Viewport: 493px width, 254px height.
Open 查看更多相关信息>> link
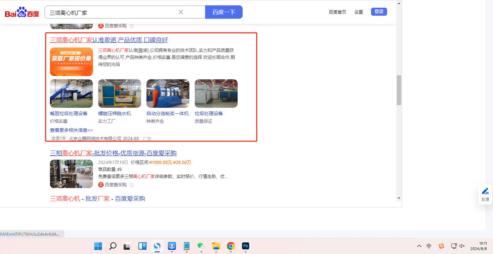pos(71,130)
